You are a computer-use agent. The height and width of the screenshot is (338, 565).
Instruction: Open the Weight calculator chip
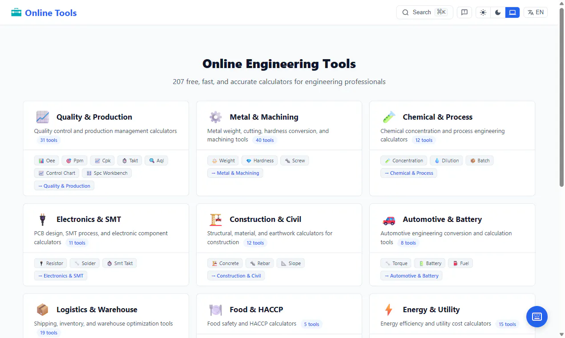click(x=223, y=161)
